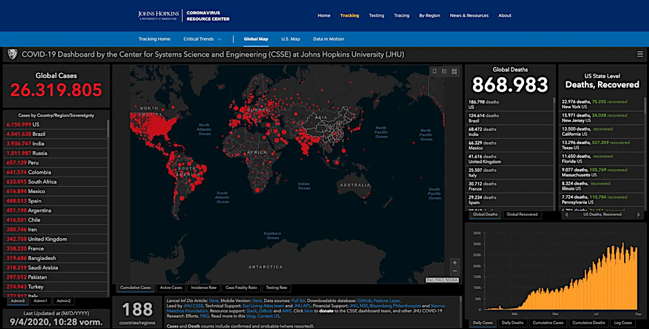
Task: Open the map legend list icon
Action: coord(444,72)
